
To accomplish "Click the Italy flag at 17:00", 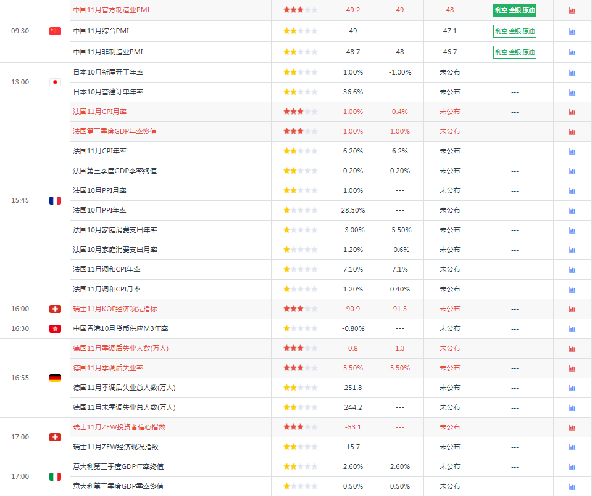I will click(55, 477).
